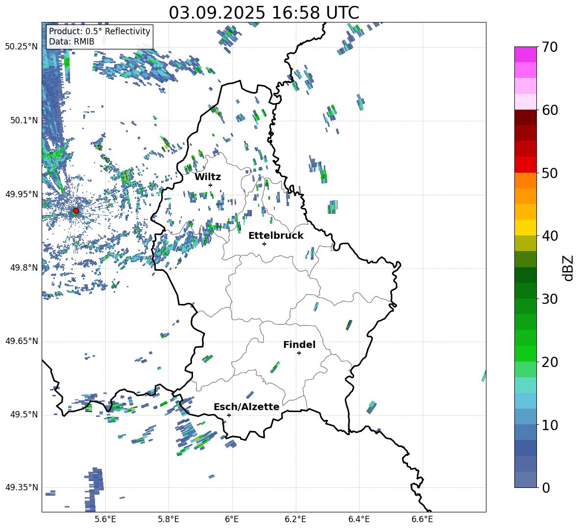The height and width of the screenshot is (529, 580).
Task: Click the 0 colorbar tick label
Action: (x=545, y=488)
